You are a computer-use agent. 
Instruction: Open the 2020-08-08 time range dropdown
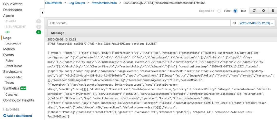(256, 23)
